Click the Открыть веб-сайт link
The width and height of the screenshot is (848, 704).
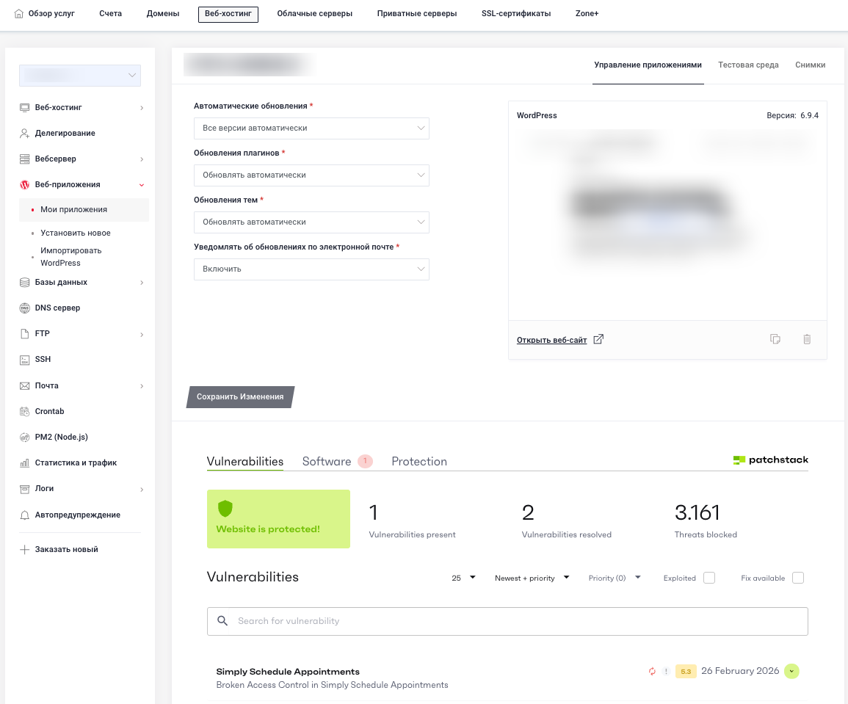[x=551, y=340]
